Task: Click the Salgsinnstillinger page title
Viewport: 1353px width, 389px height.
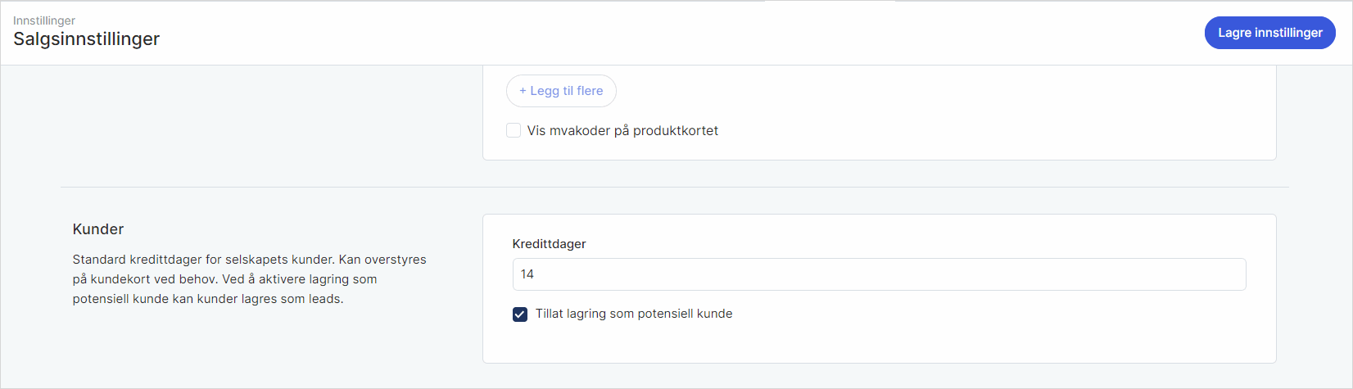Action: [x=86, y=39]
